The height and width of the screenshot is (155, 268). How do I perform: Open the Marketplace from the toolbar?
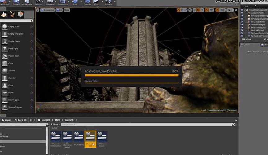[x=27, y=2]
